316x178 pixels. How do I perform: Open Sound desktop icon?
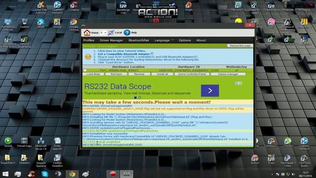pyautogui.click(x=8, y=142)
